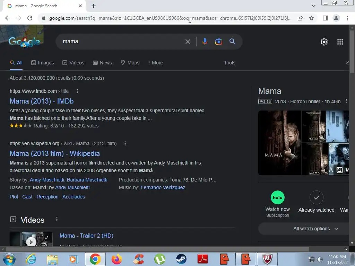
Task: Open Mama (2013) - IMDb result
Action: pos(42,101)
